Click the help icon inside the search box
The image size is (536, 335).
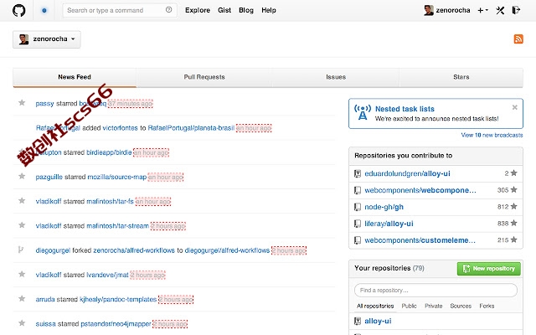[168, 10]
